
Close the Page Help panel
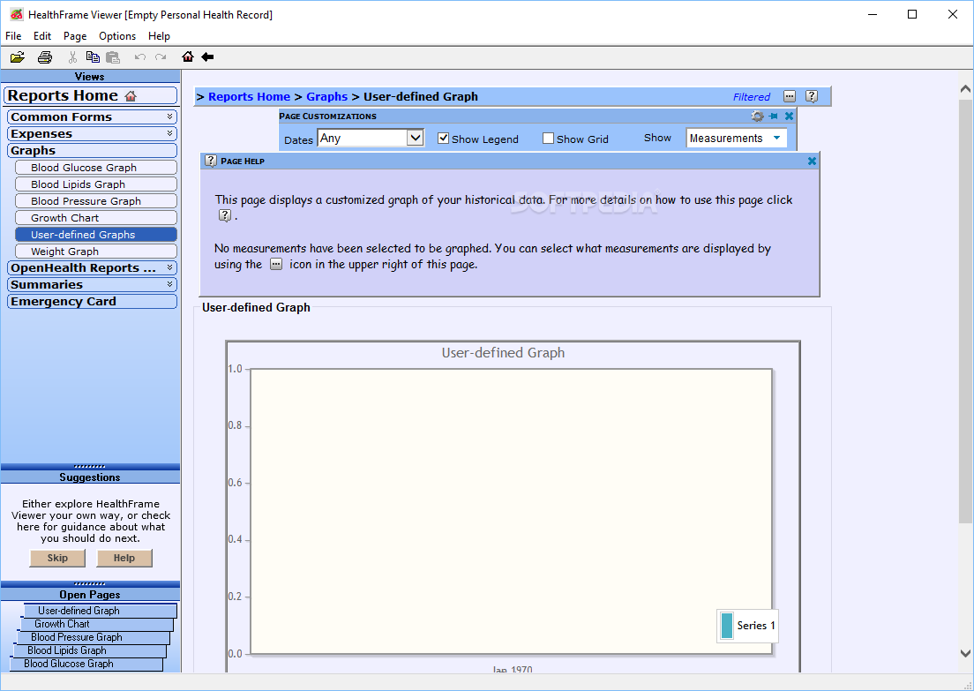[812, 161]
